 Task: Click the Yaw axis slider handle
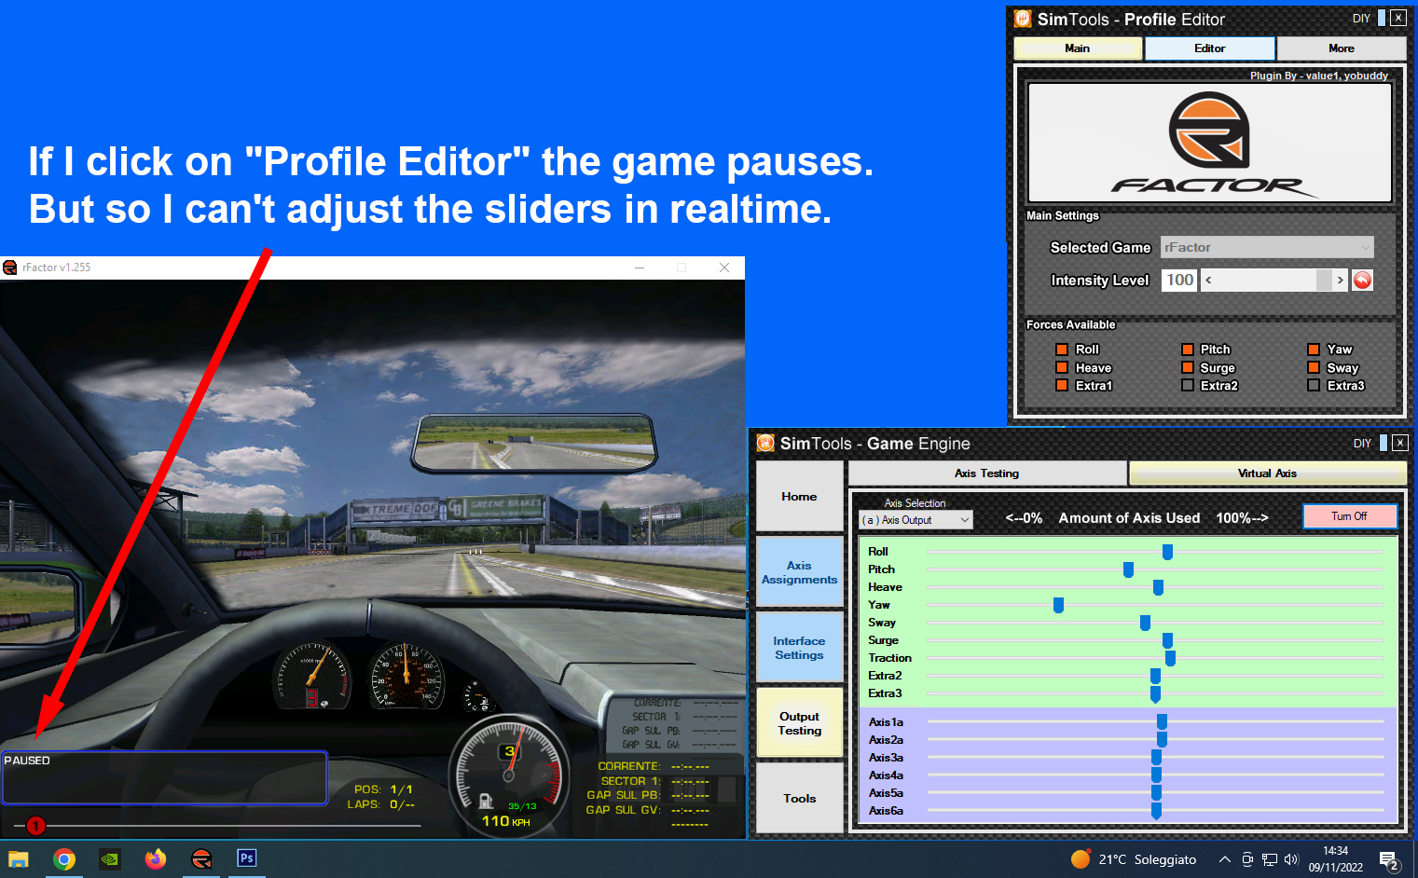1058,605
